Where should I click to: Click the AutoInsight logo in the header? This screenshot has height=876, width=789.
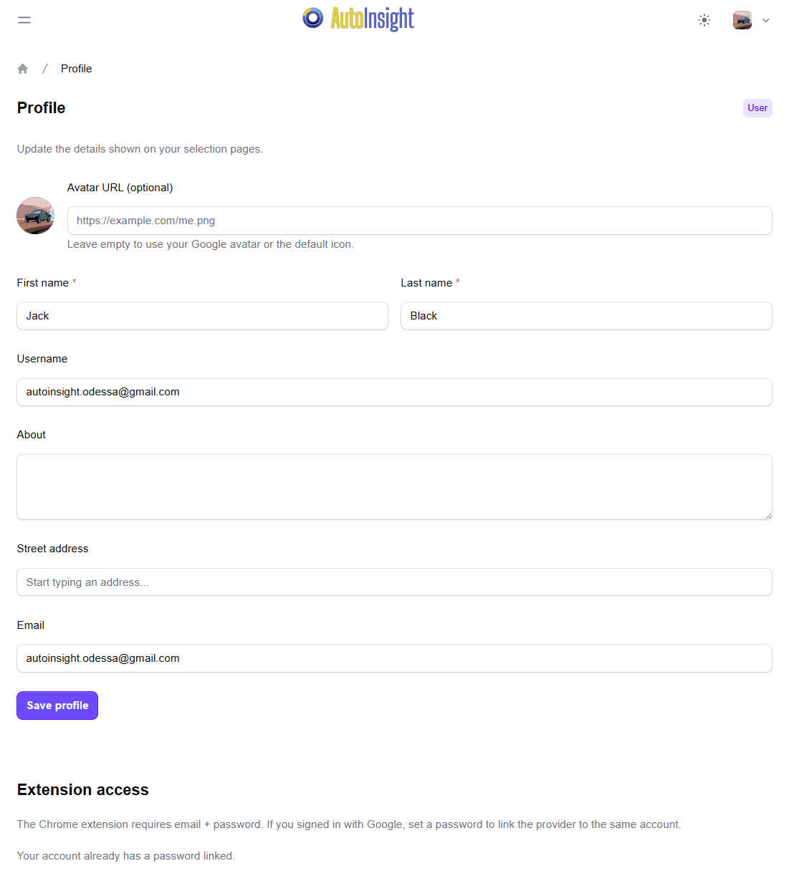[358, 19]
